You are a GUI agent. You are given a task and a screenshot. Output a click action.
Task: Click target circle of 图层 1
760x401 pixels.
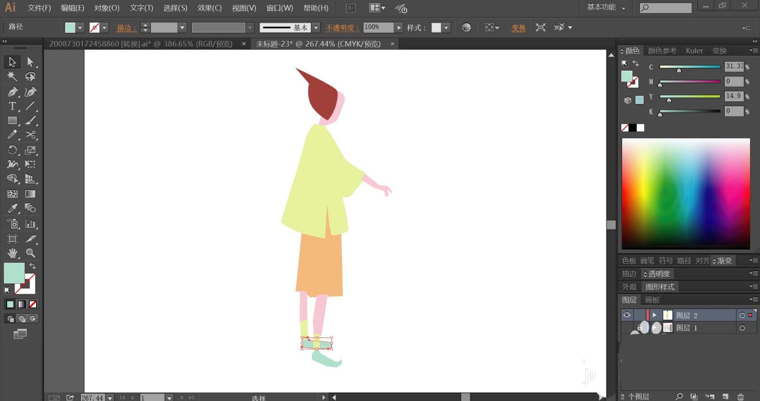[742, 328]
